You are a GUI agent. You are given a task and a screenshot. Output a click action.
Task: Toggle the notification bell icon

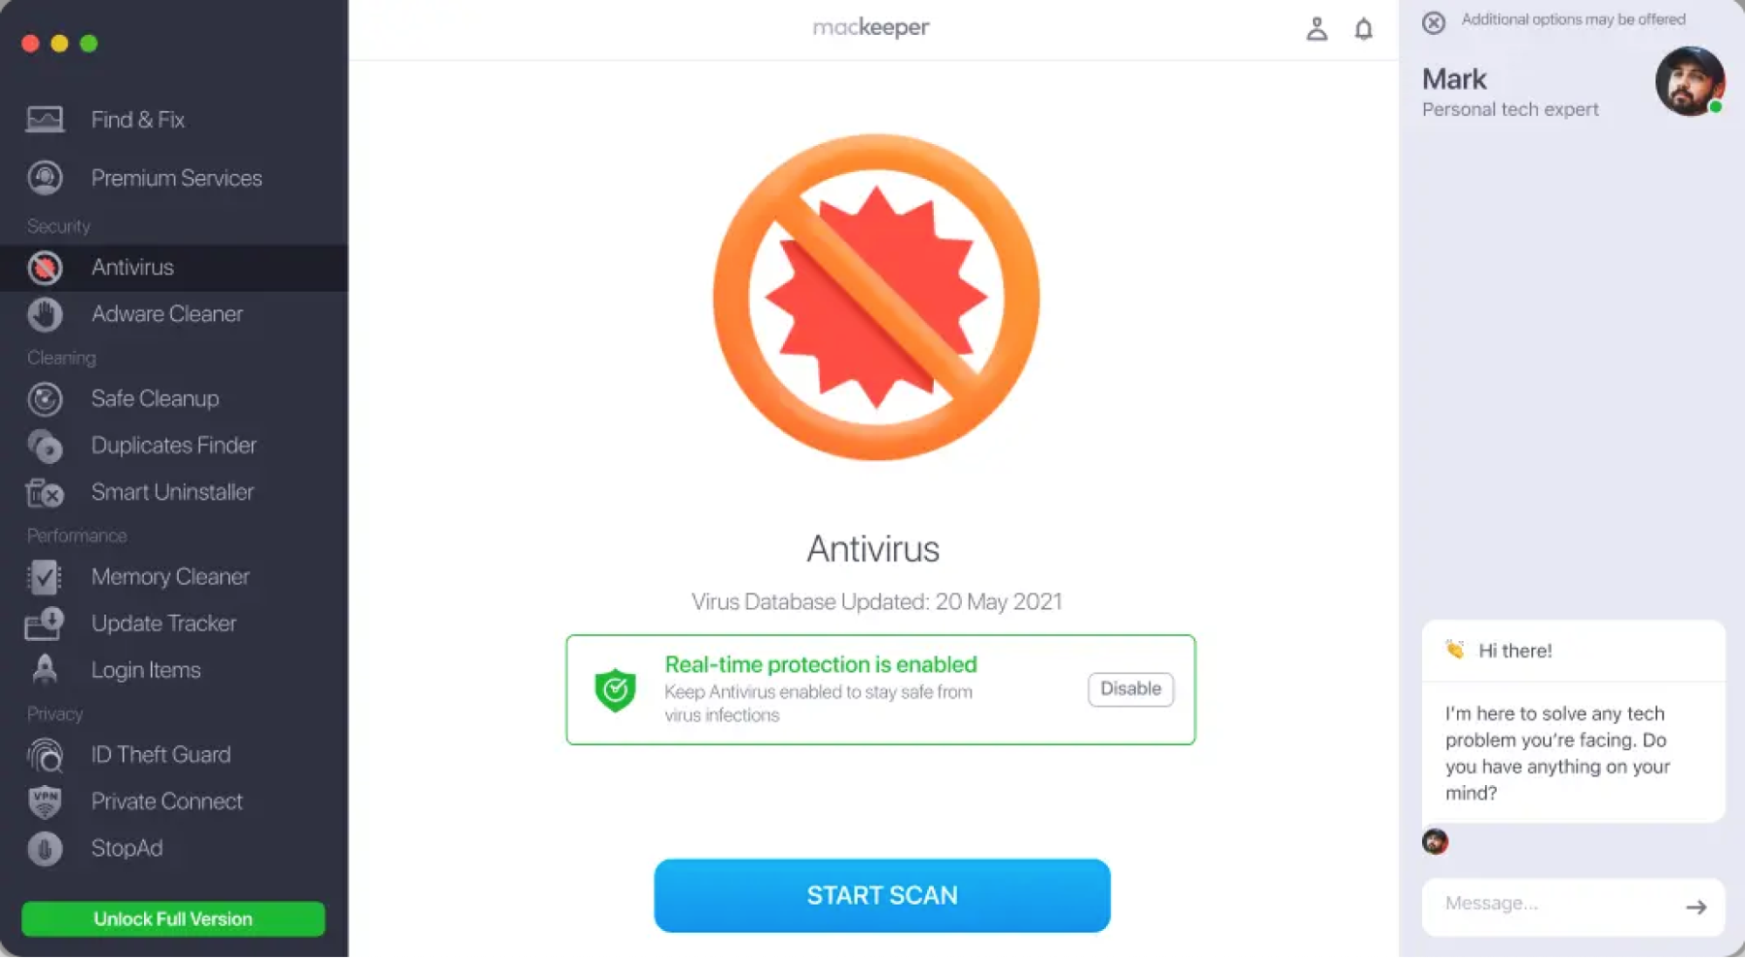coord(1363,26)
